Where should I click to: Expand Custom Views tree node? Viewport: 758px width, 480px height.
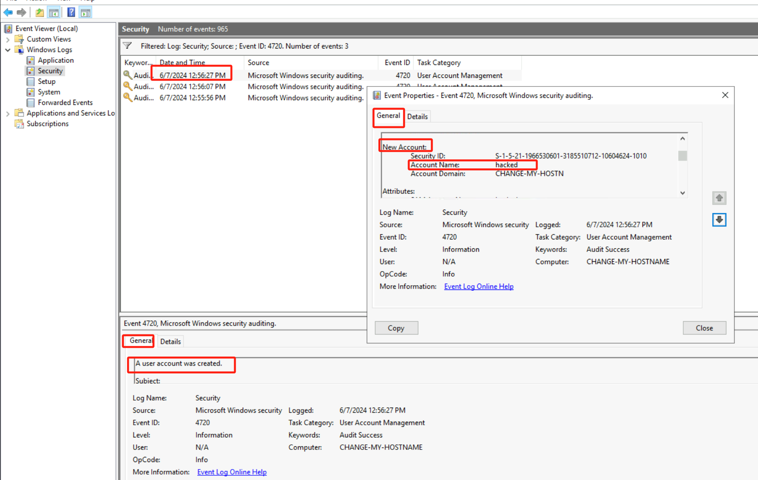point(8,39)
